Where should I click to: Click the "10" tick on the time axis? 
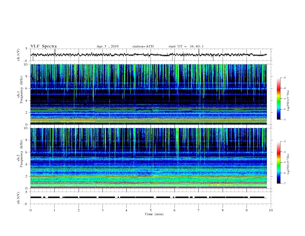(x=271, y=210)
